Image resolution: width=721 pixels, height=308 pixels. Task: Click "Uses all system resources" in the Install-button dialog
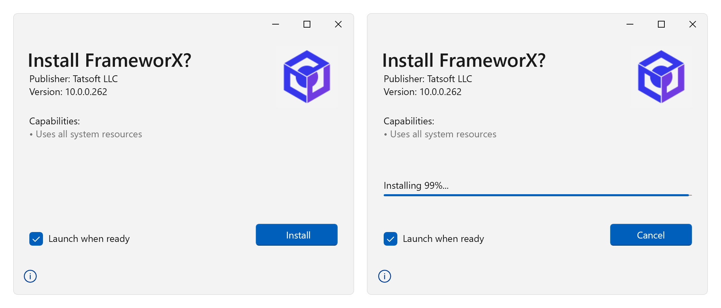pyautogui.click(x=89, y=134)
